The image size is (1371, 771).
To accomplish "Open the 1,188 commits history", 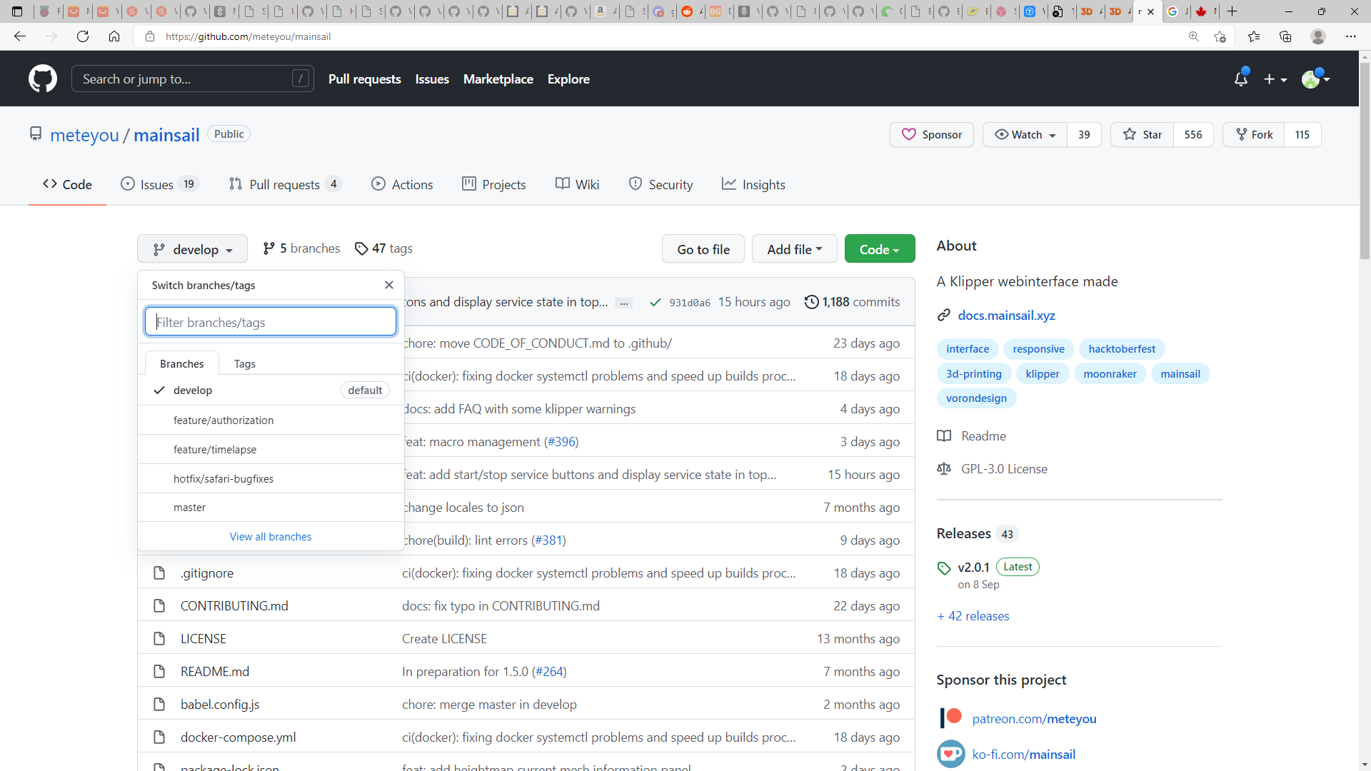I will [852, 302].
